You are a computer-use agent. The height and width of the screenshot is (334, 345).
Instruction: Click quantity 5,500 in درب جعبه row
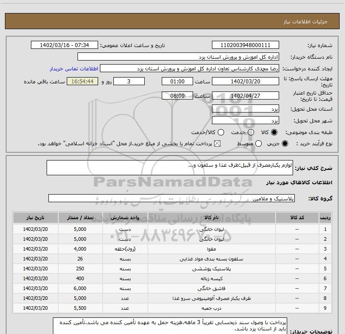(80, 308)
